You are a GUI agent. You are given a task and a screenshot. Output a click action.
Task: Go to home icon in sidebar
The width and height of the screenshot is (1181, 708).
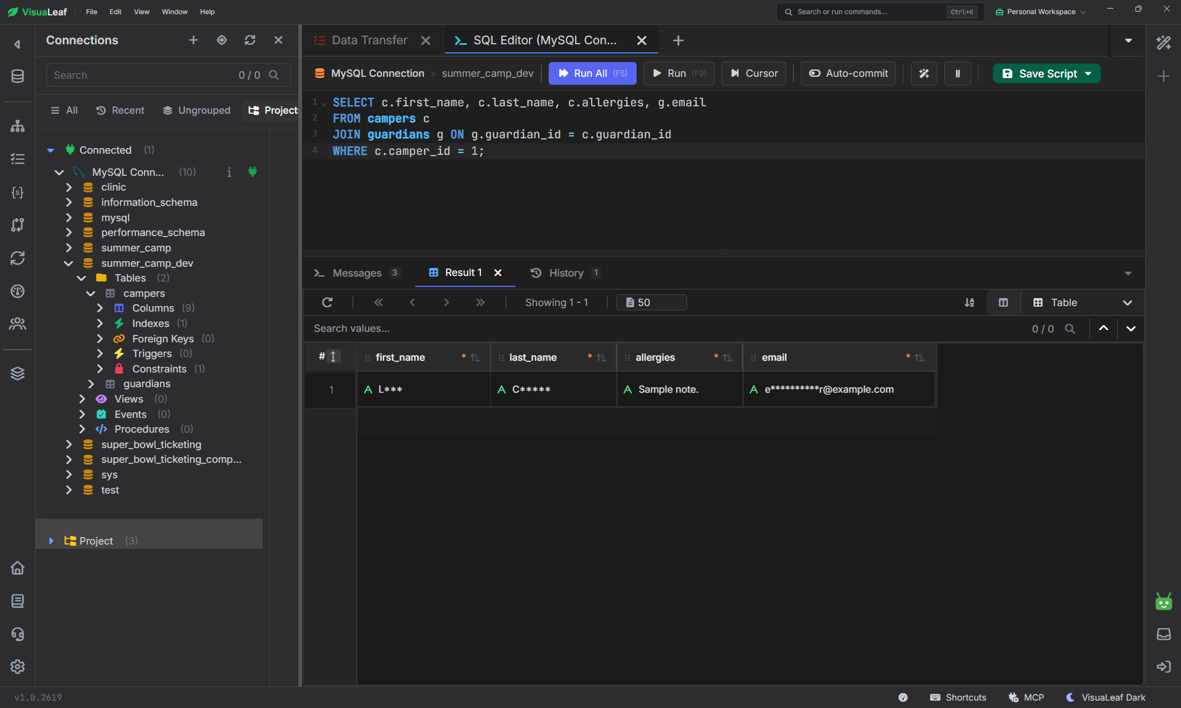click(17, 568)
